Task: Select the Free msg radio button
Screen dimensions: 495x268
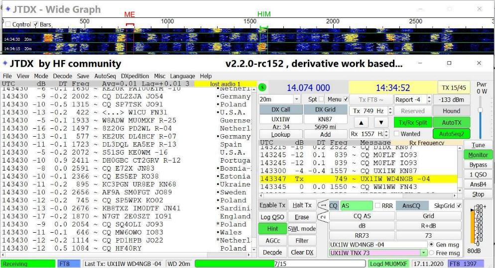Action: pyautogui.click(x=431, y=253)
